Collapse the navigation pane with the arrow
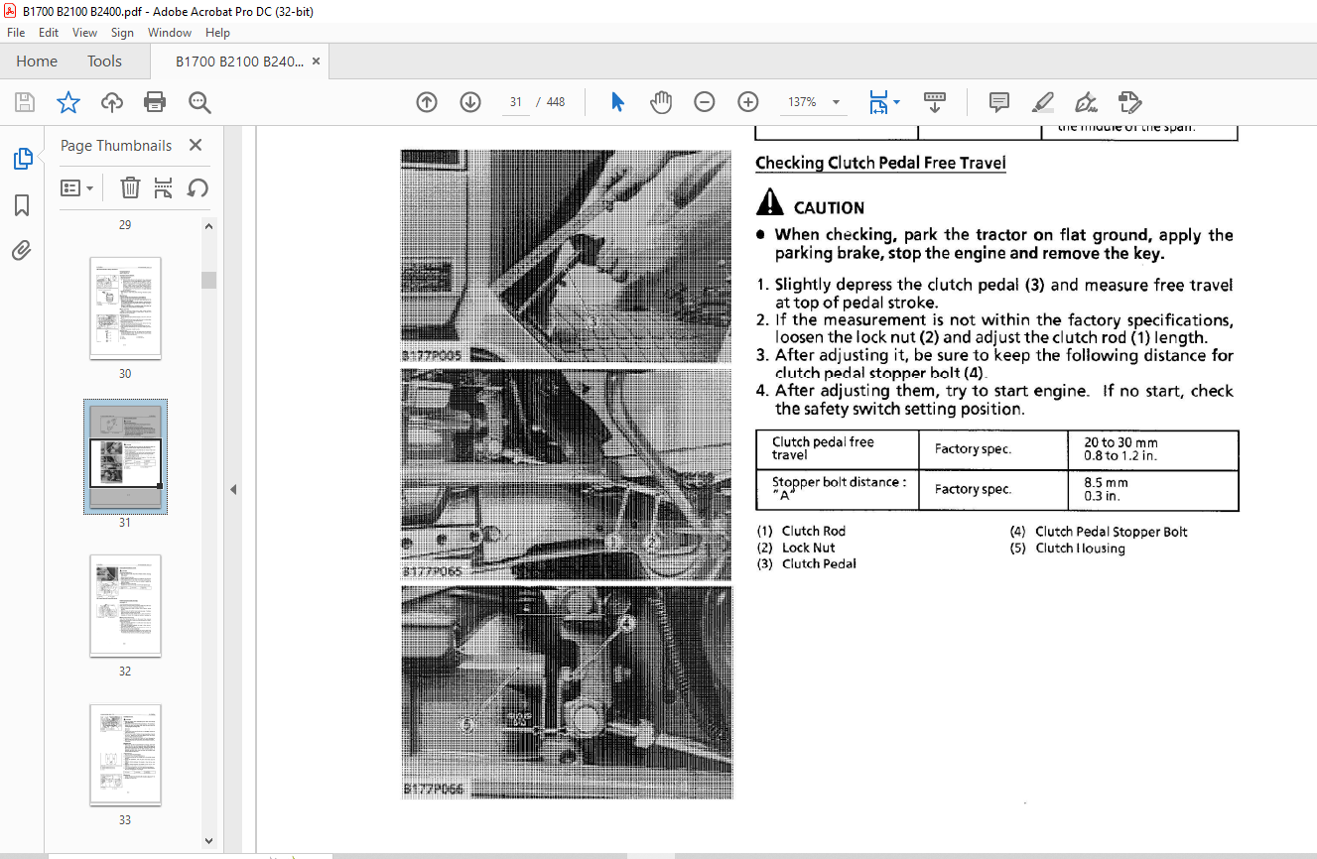Image resolution: width=1317 pixels, height=859 pixels. [232, 489]
